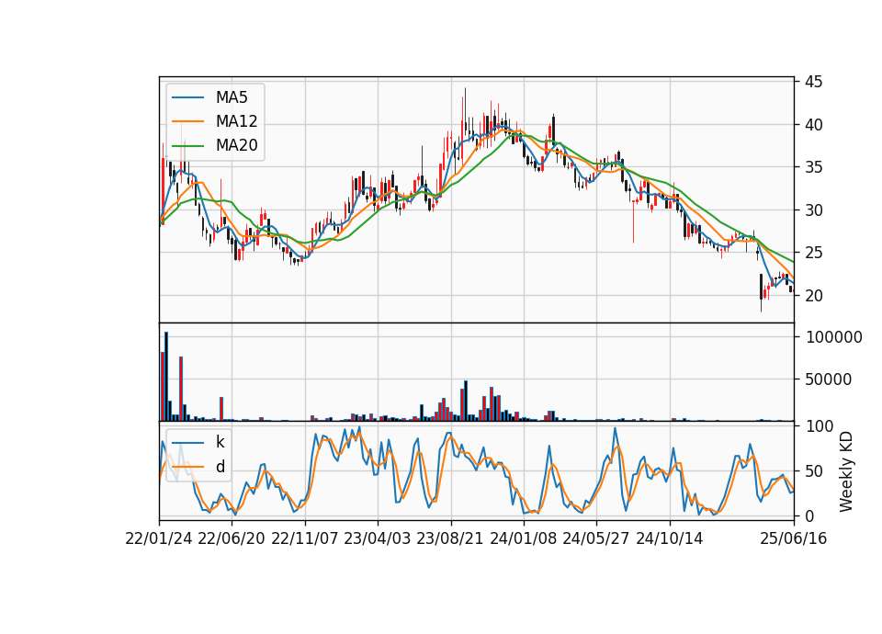The height and width of the screenshot is (634, 882).
Task: Click the 24/10/14 date tick label
Action: (670, 538)
